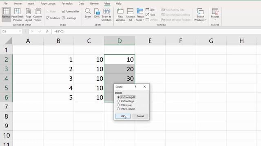This screenshot has width=261, height=146.
Task: Select column H header
Action: (241, 41)
